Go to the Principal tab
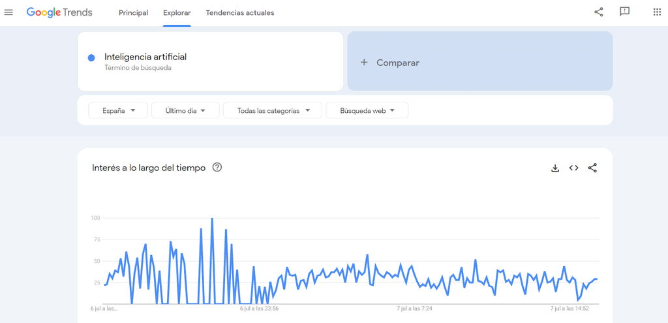668x323 pixels. coord(133,12)
